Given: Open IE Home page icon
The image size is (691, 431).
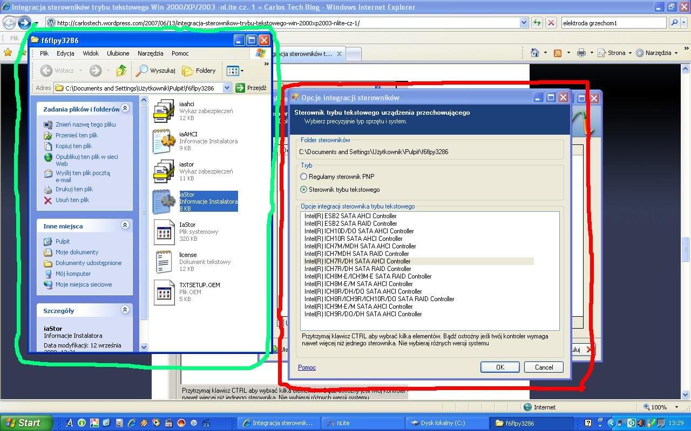Looking at the screenshot, I should [535, 53].
